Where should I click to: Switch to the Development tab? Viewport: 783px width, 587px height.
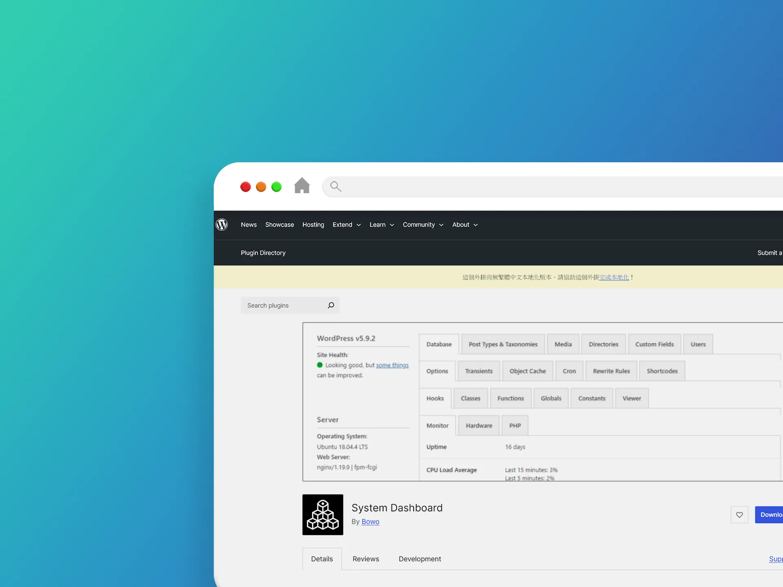[x=420, y=559]
